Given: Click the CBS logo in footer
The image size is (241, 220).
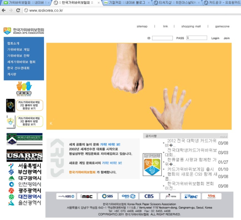Looking at the screenshot, I should (149, 196).
